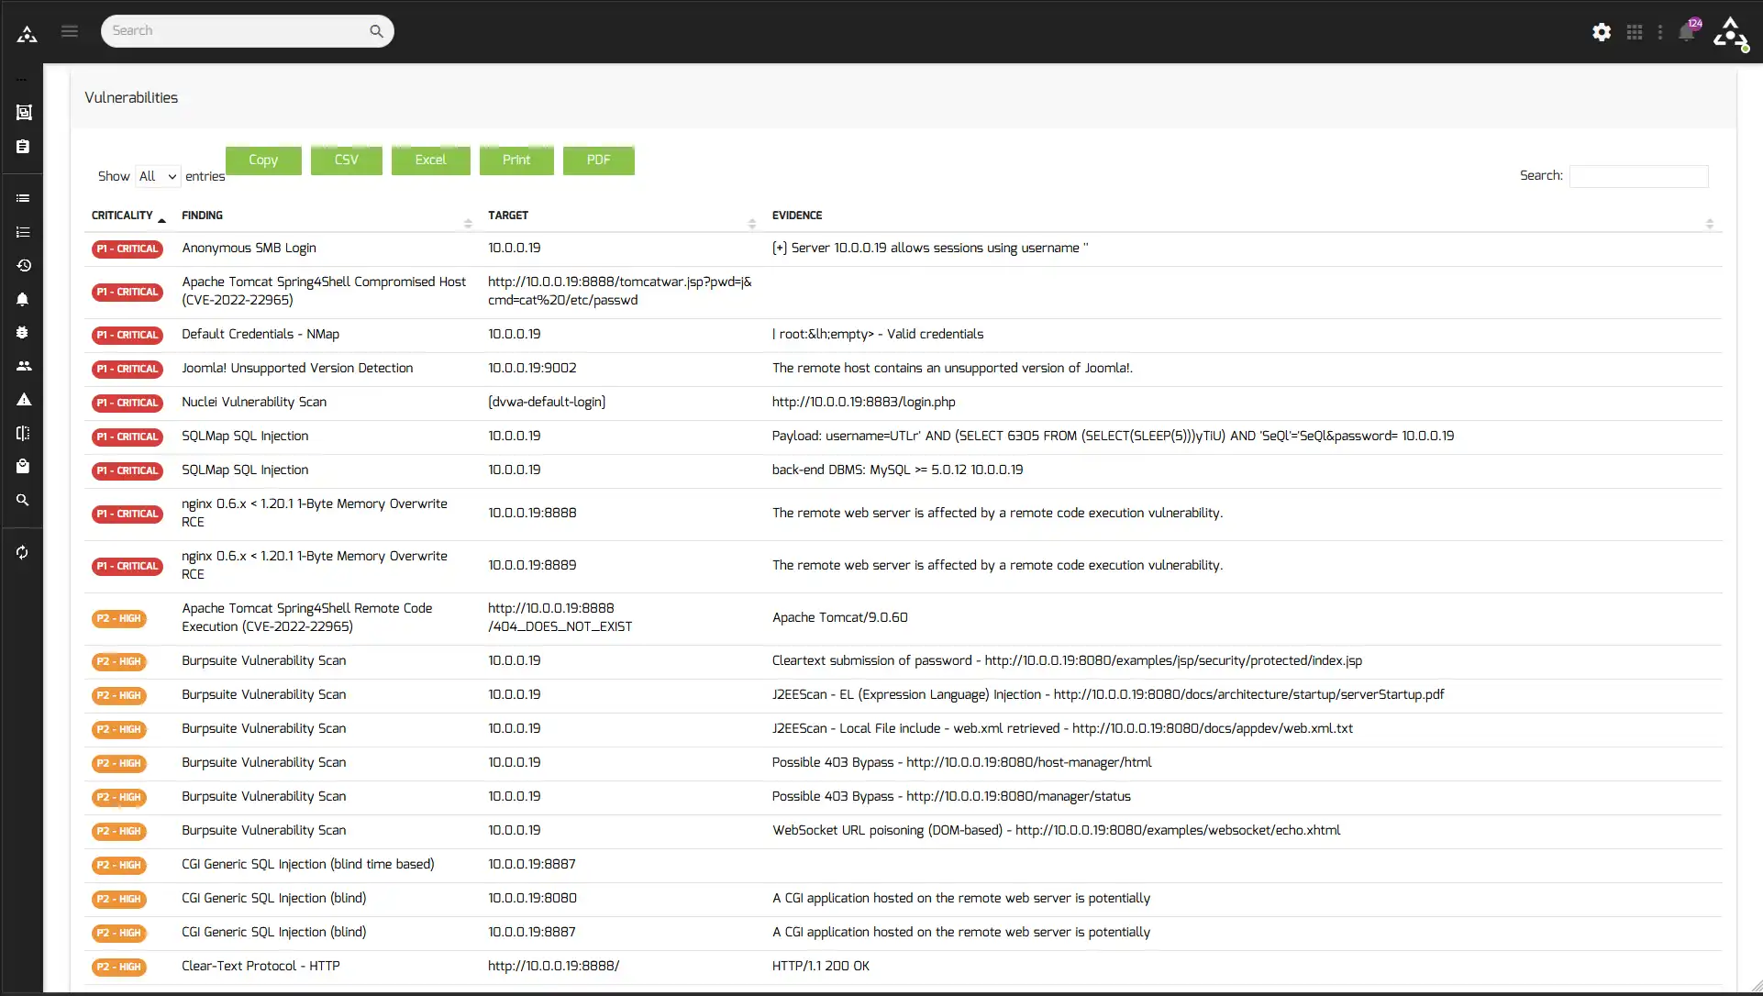This screenshot has width=1763, height=996.
Task: Click the SQLMap SQL Injection P1-CRITICAL badge
Action: [128, 436]
